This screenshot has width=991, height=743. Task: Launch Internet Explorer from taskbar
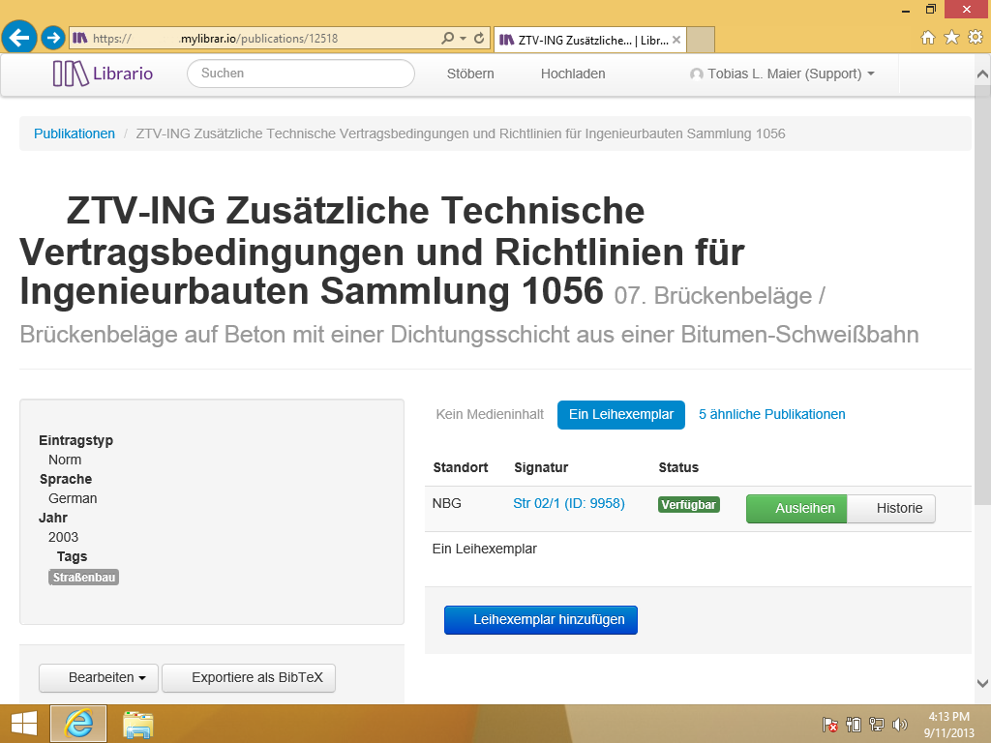78,724
